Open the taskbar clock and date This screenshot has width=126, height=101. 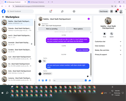(x=117, y=93)
